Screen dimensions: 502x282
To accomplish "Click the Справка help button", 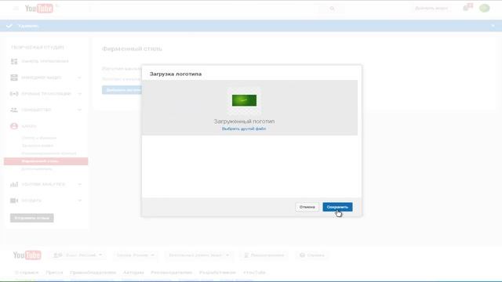I will point(312,255).
